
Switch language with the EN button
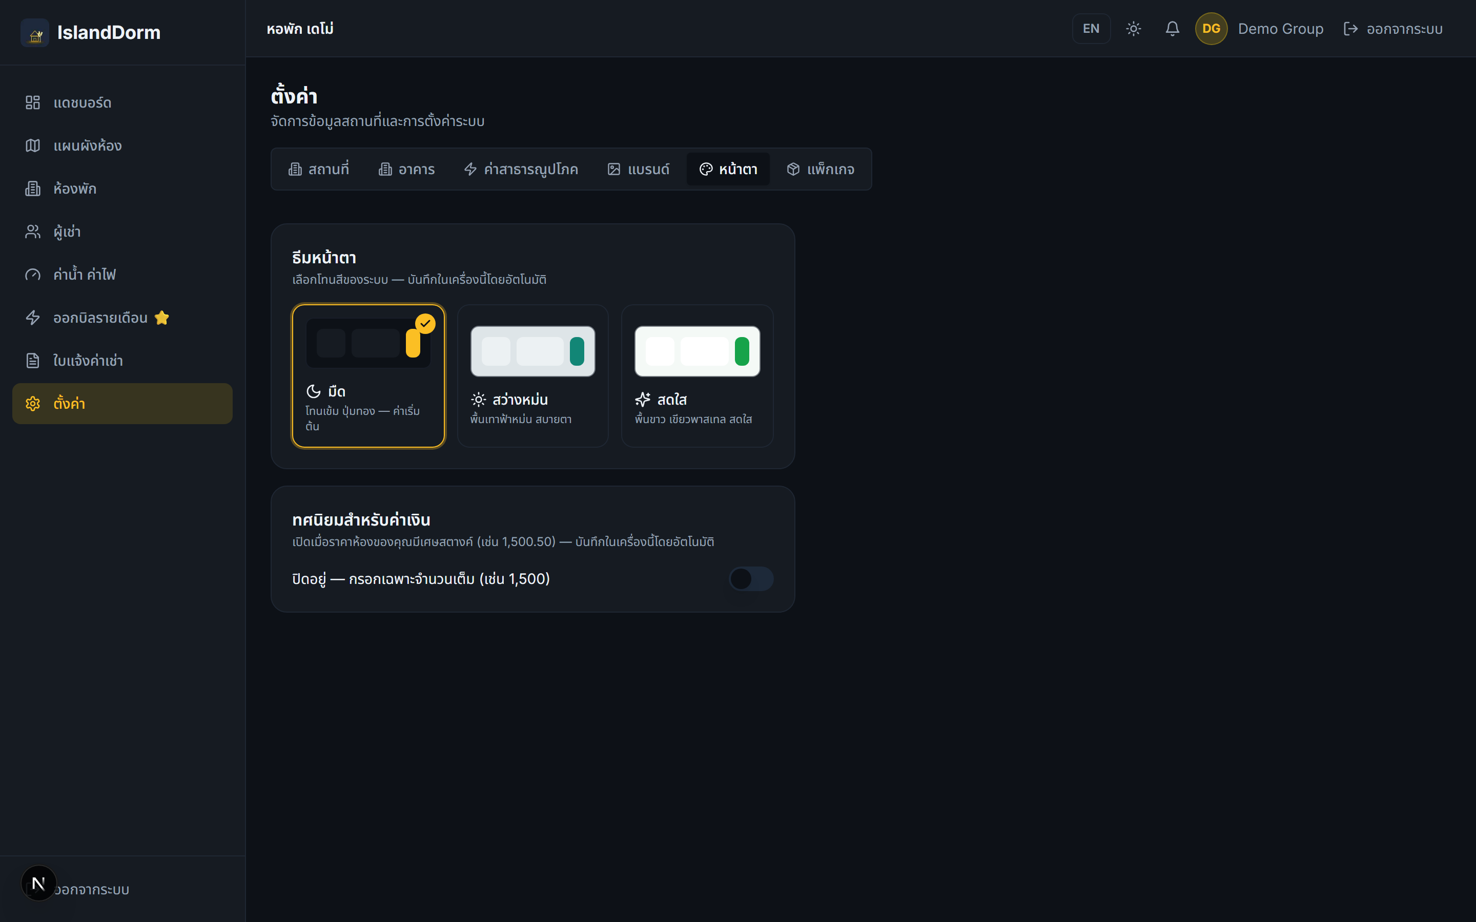(x=1091, y=29)
